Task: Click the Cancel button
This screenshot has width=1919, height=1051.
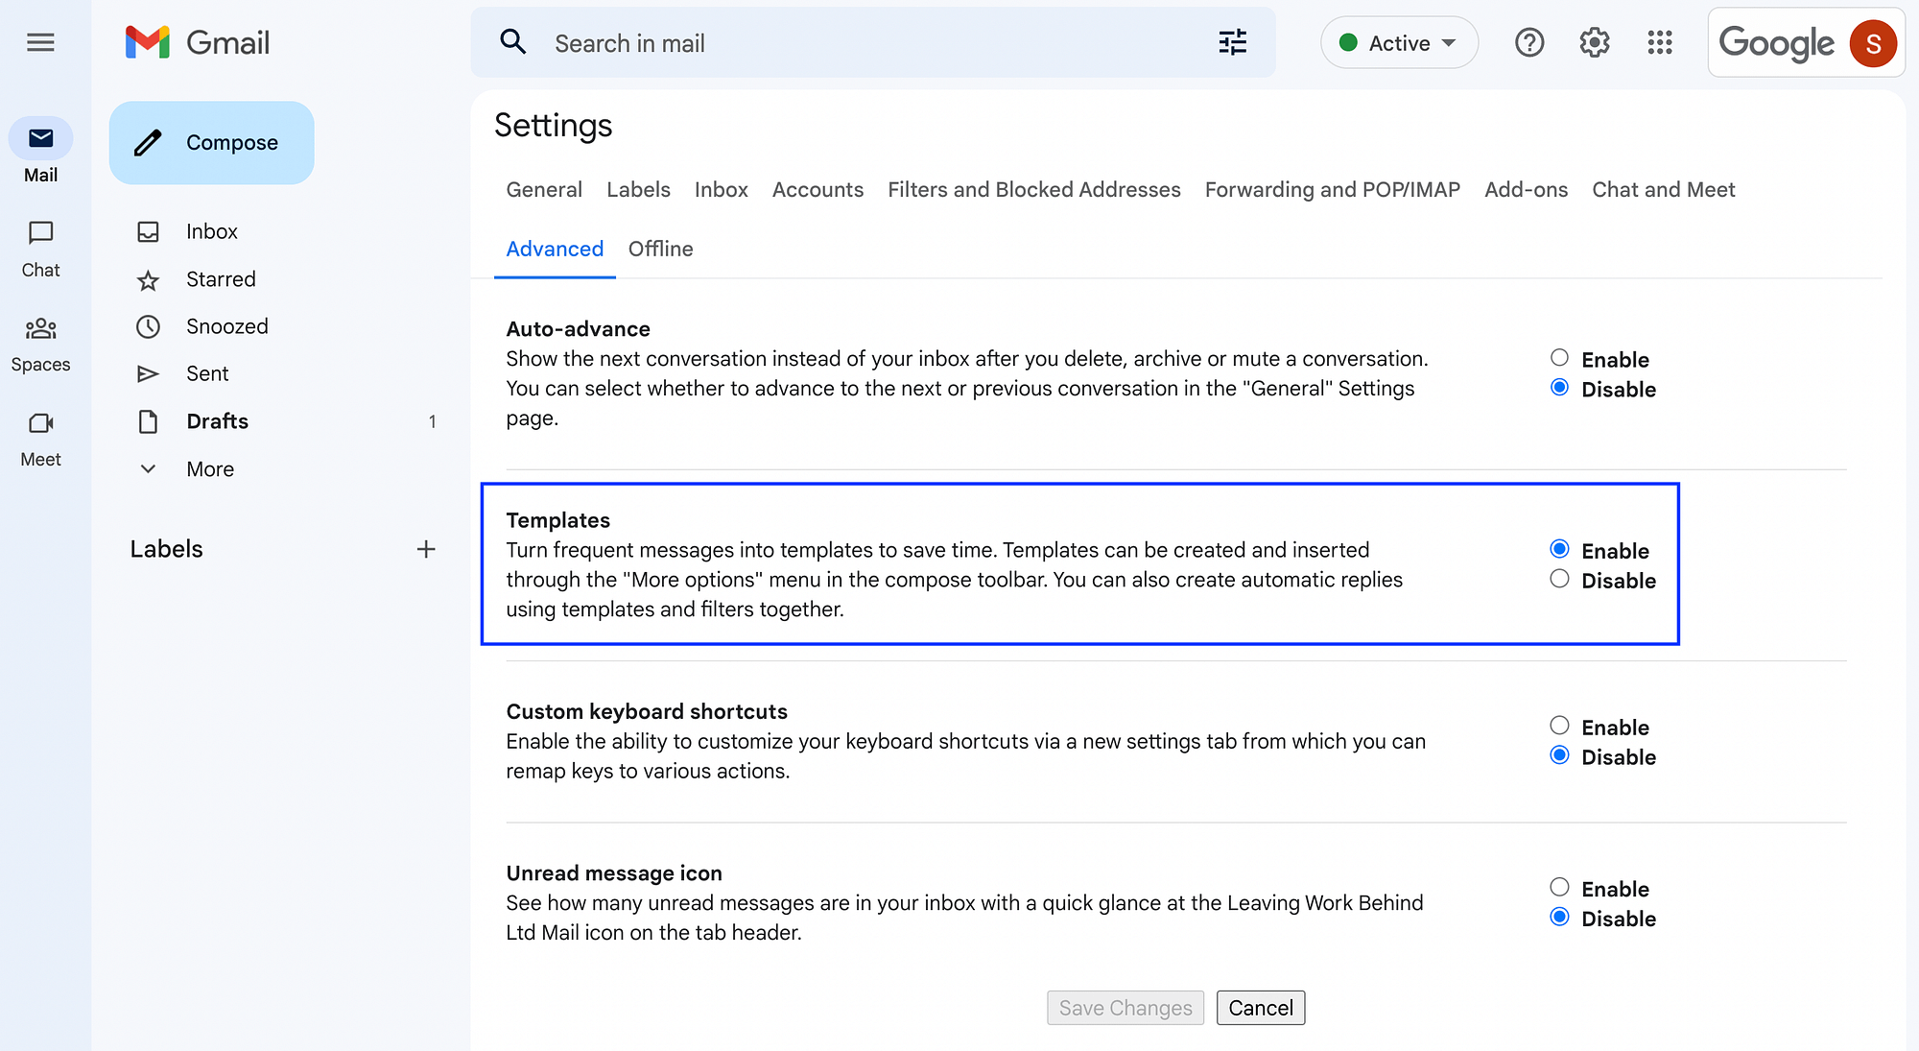Action: click(x=1260, y=1008)
